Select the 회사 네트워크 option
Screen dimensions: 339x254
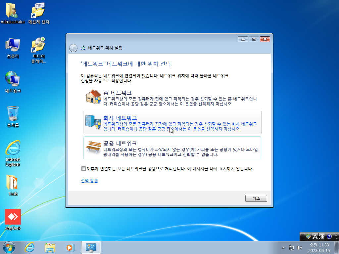[x=172, y=122]
